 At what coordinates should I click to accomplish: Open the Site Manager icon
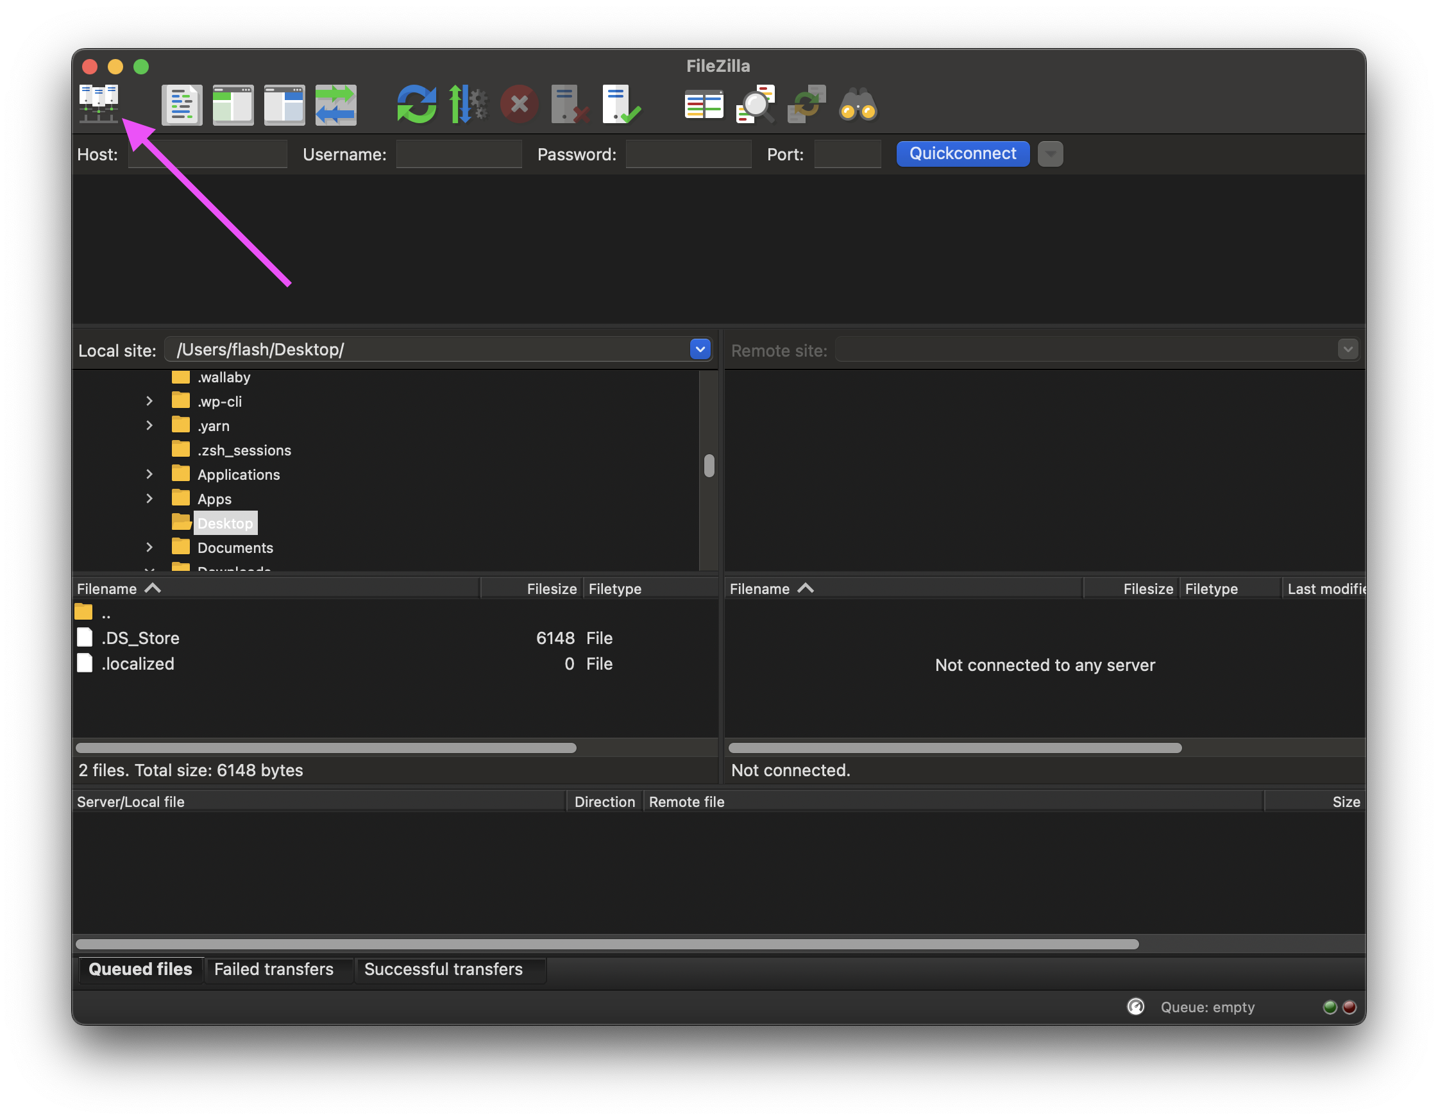99,104
